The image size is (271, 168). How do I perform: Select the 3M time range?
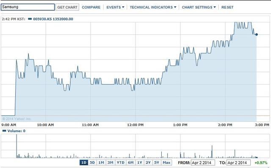[110, 162]
